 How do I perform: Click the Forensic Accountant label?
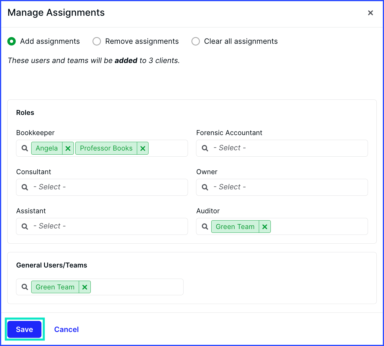229,133
